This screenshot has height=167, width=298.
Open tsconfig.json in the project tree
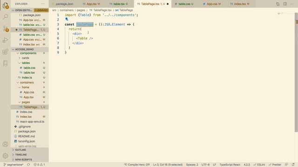click(x=30, y=141)
